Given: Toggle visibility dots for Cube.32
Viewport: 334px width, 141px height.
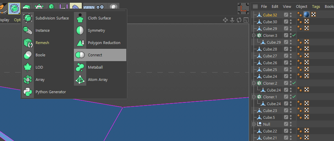Looking at the screenshot, I should (x=291, y=15).
